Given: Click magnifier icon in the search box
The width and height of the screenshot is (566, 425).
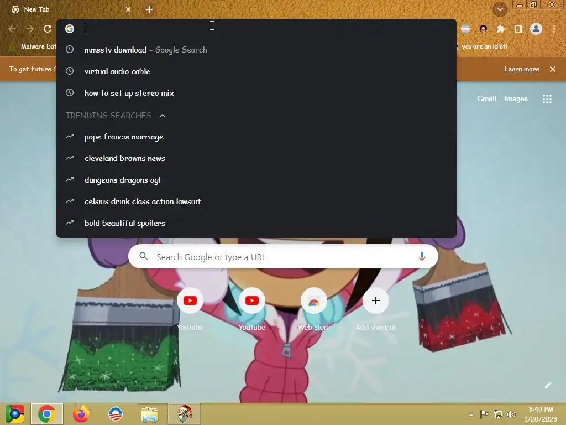Looking at the screenshot, I should (143, 256).
